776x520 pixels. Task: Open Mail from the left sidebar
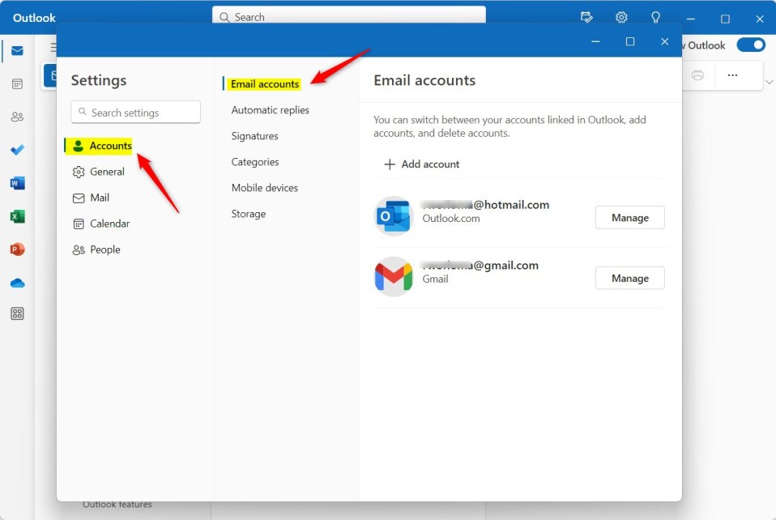coord(17,51)
